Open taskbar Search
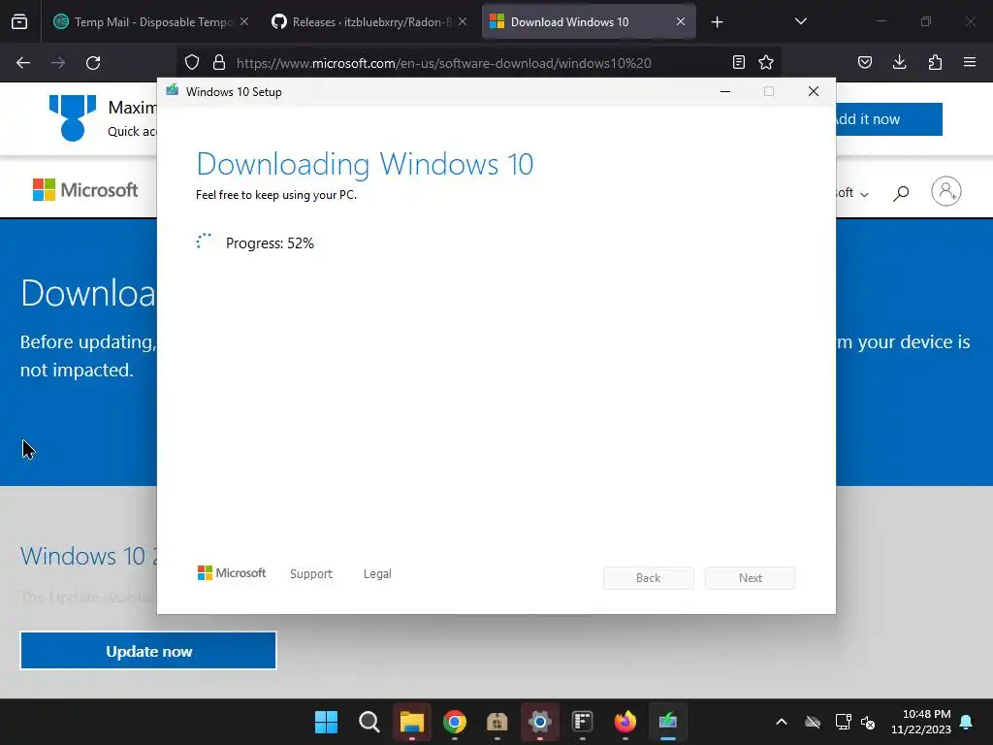The height and width of the screenshot is (745, 993). (x=369, y=722)
